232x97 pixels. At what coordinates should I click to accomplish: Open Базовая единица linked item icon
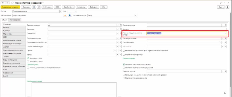[120, 25]
